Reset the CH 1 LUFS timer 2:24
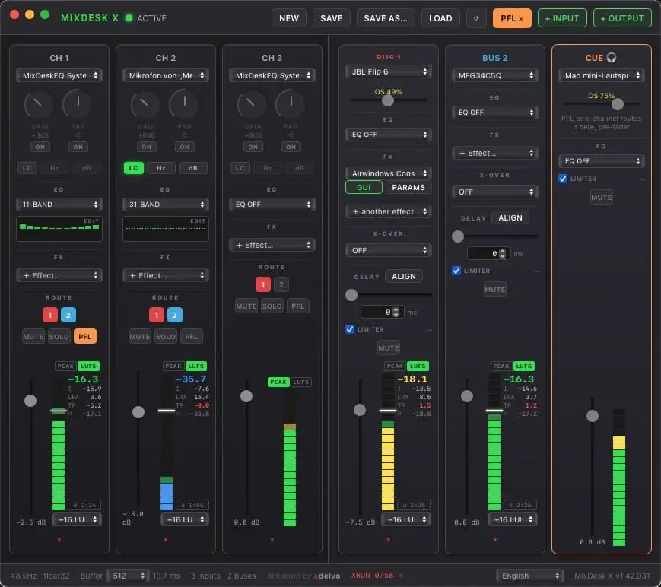Screen dimensions: 661x587 point(84,505)
